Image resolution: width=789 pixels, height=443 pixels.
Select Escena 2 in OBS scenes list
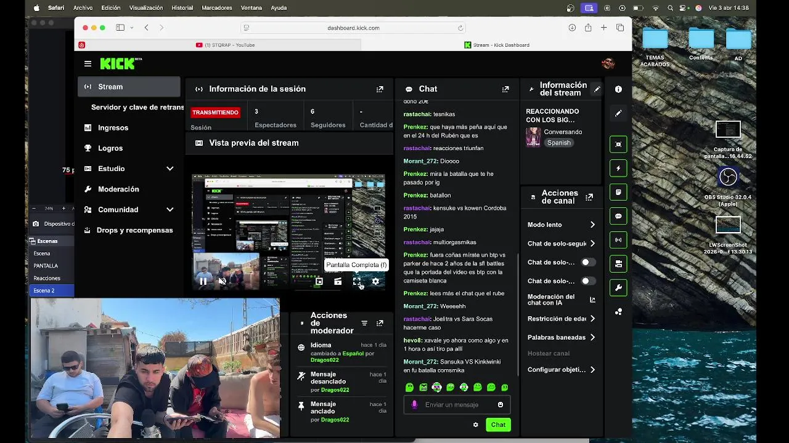[52, 290]
